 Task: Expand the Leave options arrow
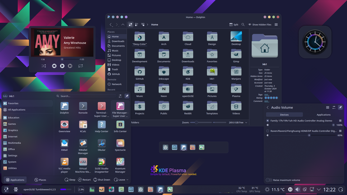pyautogui.click(x=128, y=180)
